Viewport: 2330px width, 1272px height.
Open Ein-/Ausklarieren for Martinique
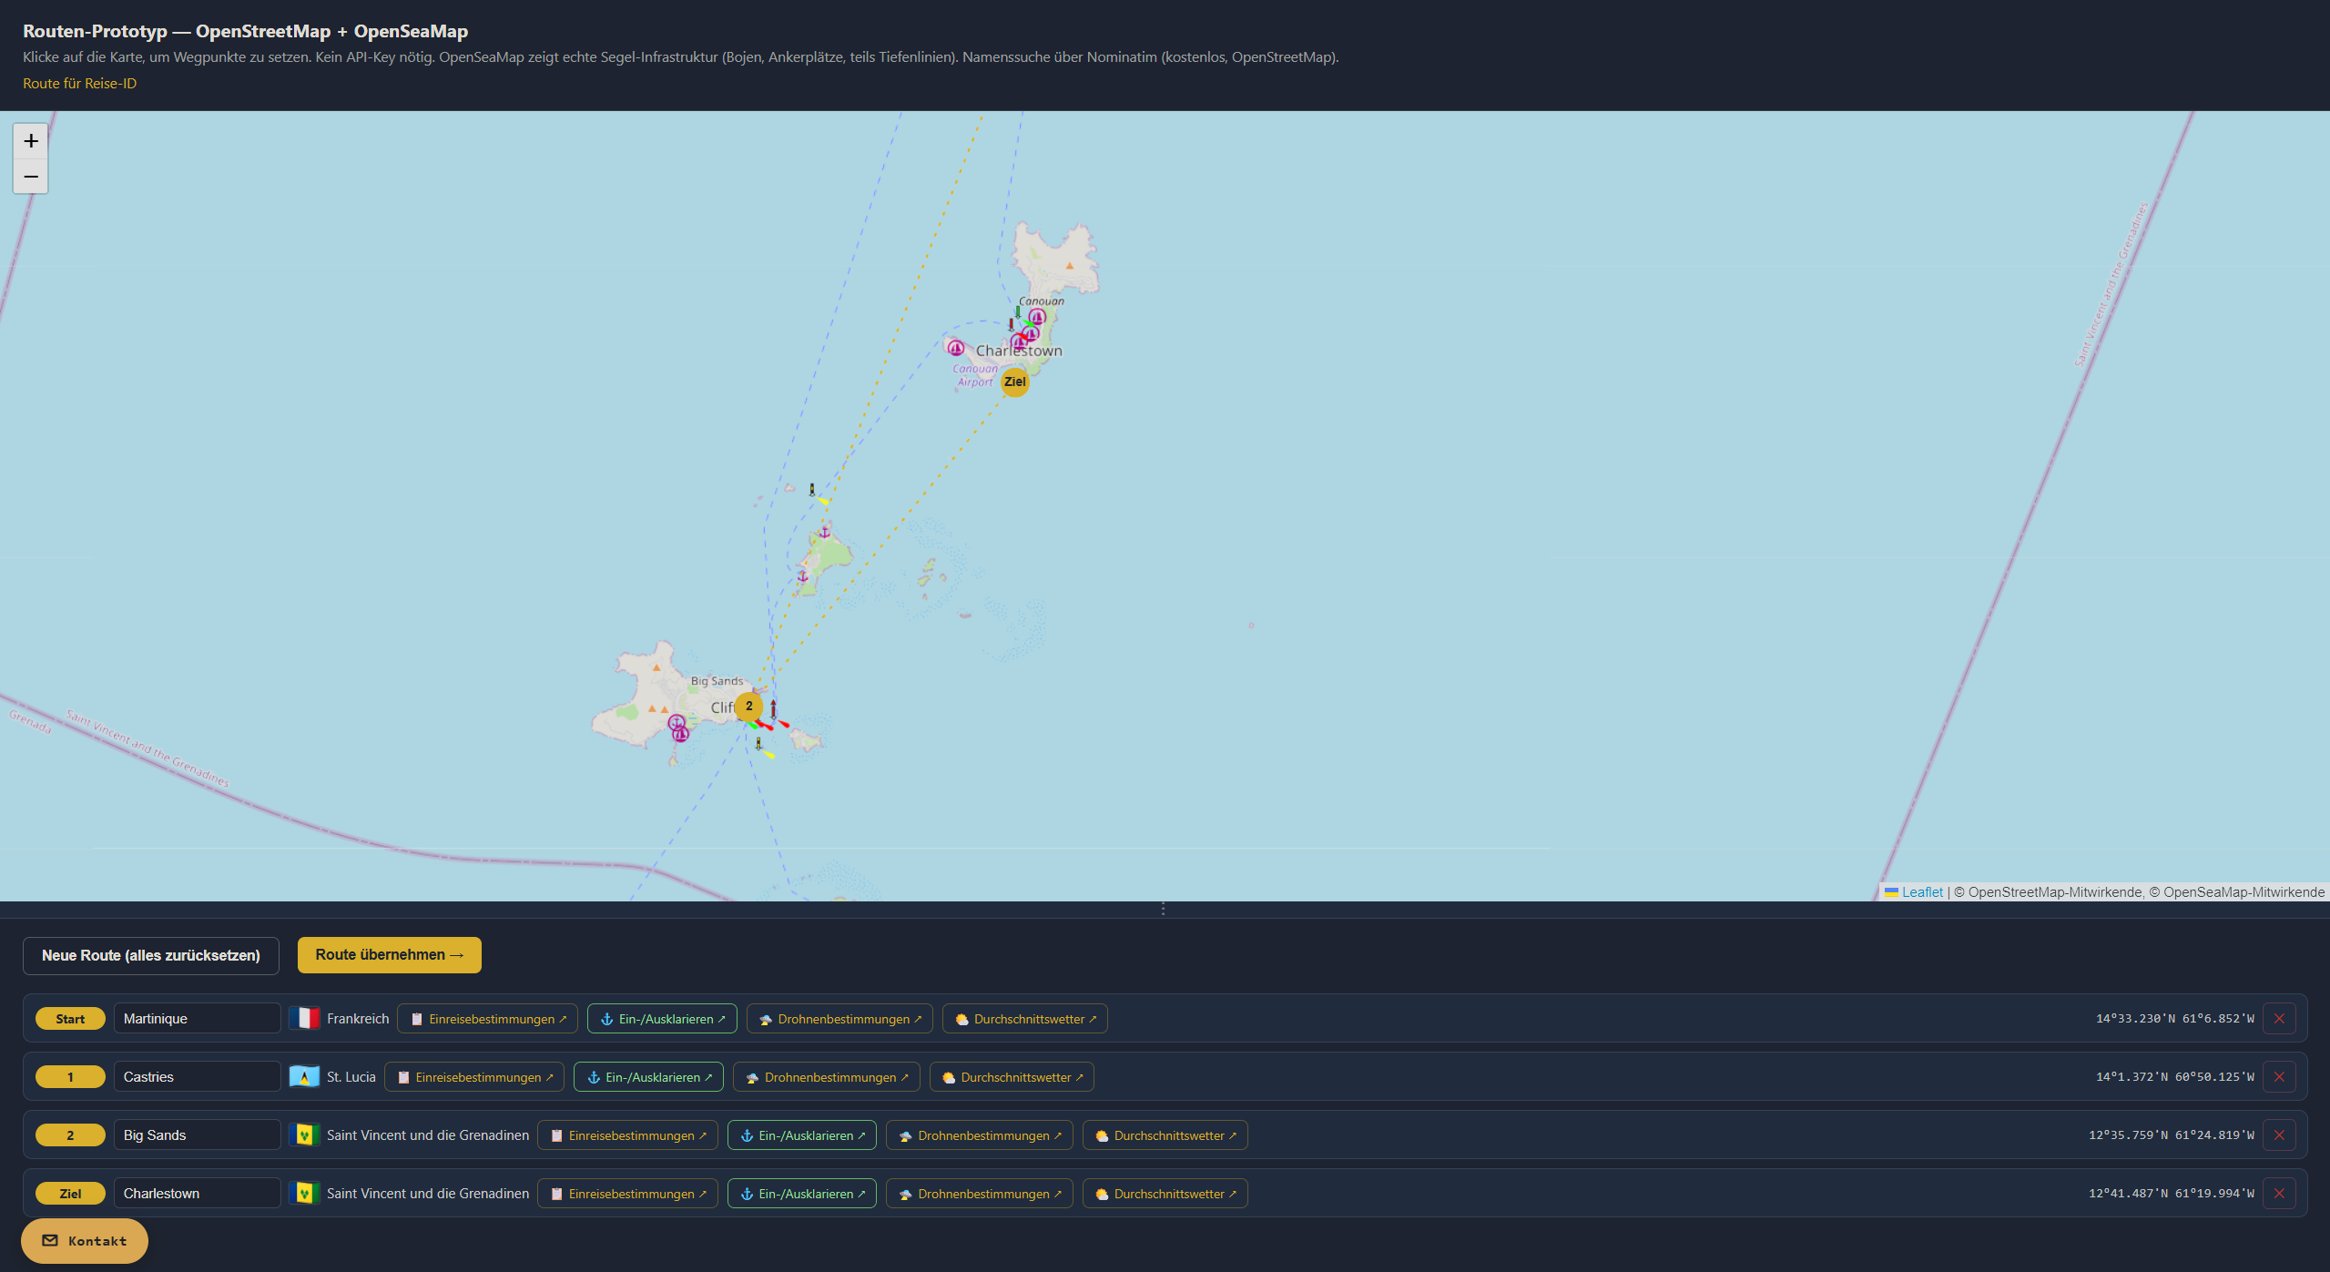[662, 1018]
